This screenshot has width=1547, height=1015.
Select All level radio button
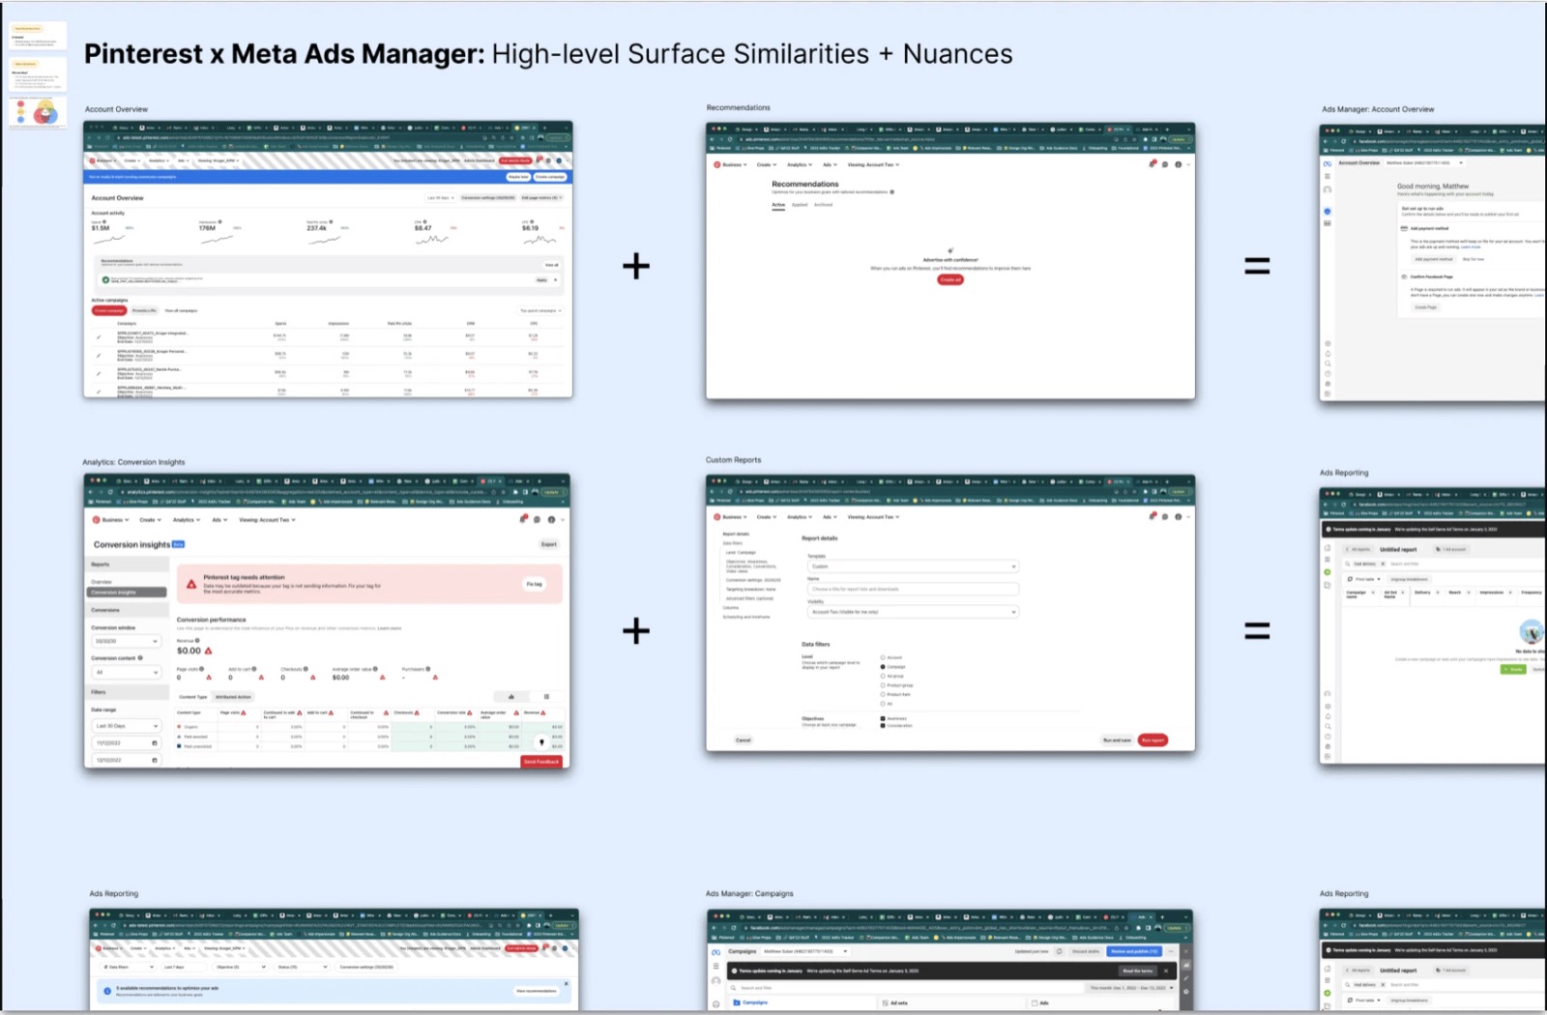click(x=883, y=704)
